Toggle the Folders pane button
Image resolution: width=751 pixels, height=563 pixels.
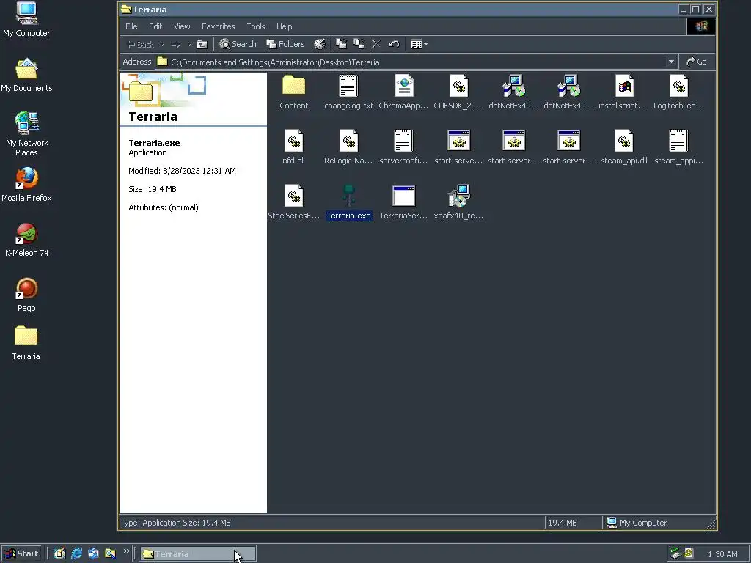pyautogui.click(x=286, y=44)
